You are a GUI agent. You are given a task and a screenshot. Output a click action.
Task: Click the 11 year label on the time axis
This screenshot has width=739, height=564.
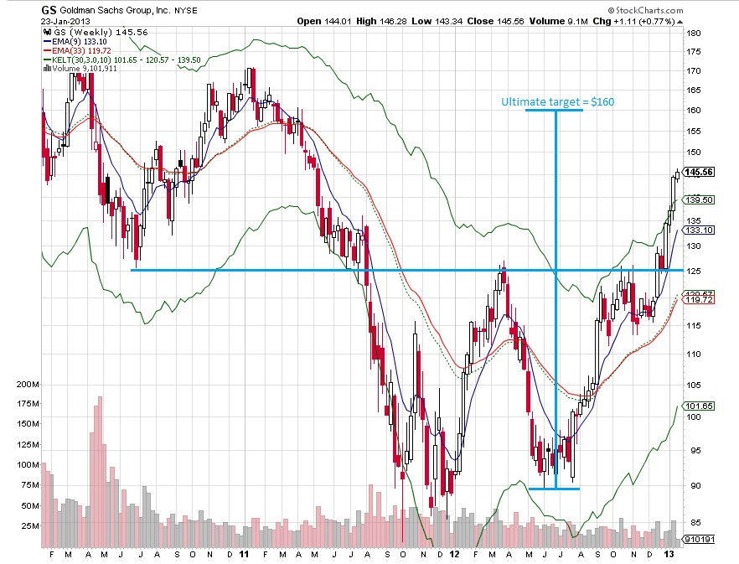pos(244,554)
